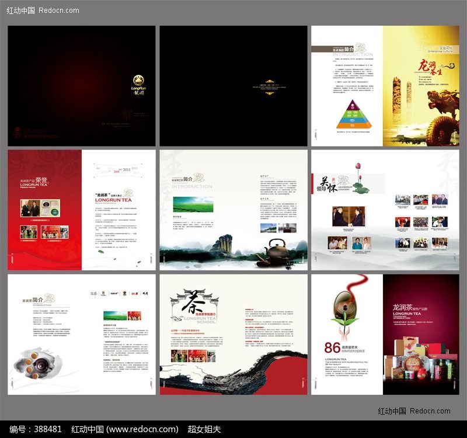The width and height of the screenshot is (467, 438).
Task: Select the green tea field photo in the introduction spread
Action: click(x=193, y=204)
